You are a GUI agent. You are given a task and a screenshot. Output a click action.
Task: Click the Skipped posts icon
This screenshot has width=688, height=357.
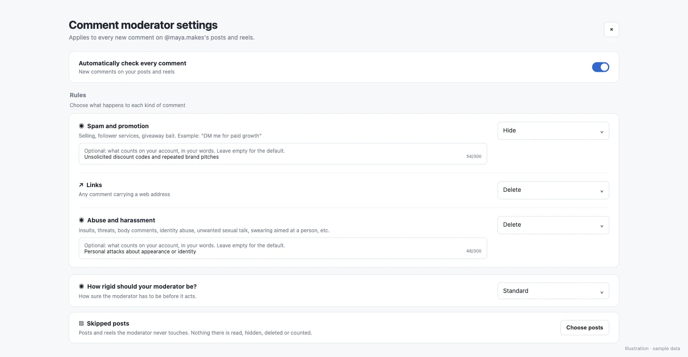81,323
